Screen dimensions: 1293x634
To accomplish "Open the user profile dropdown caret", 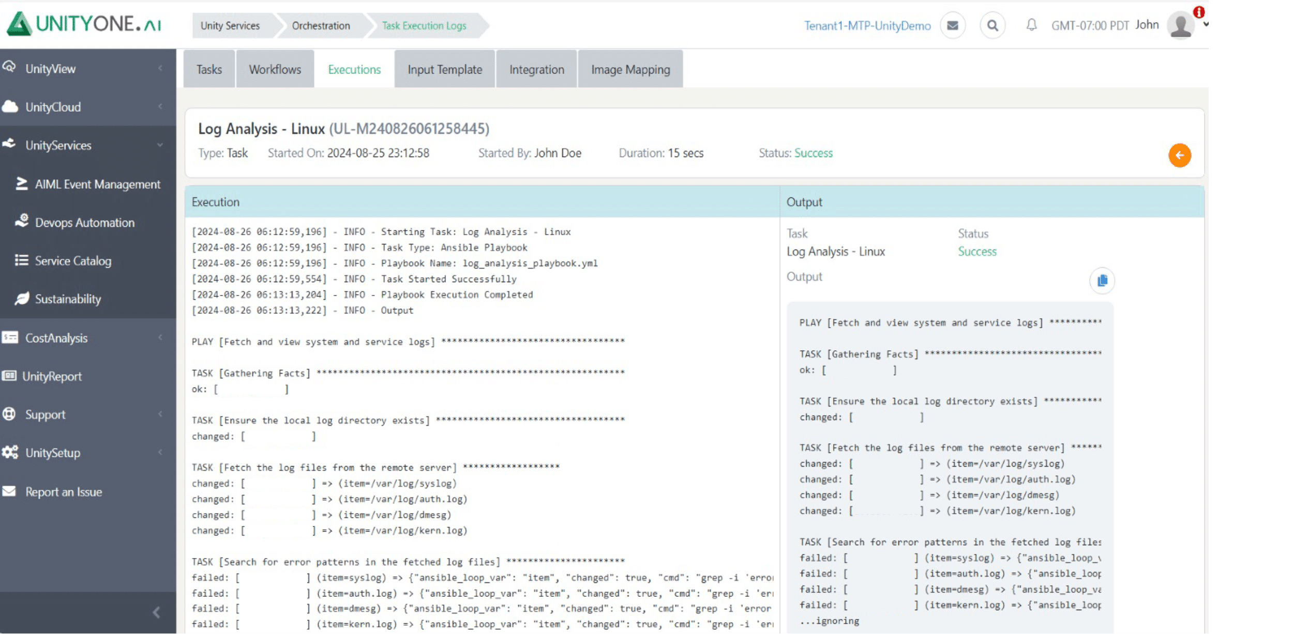I will pos(1206,24).
